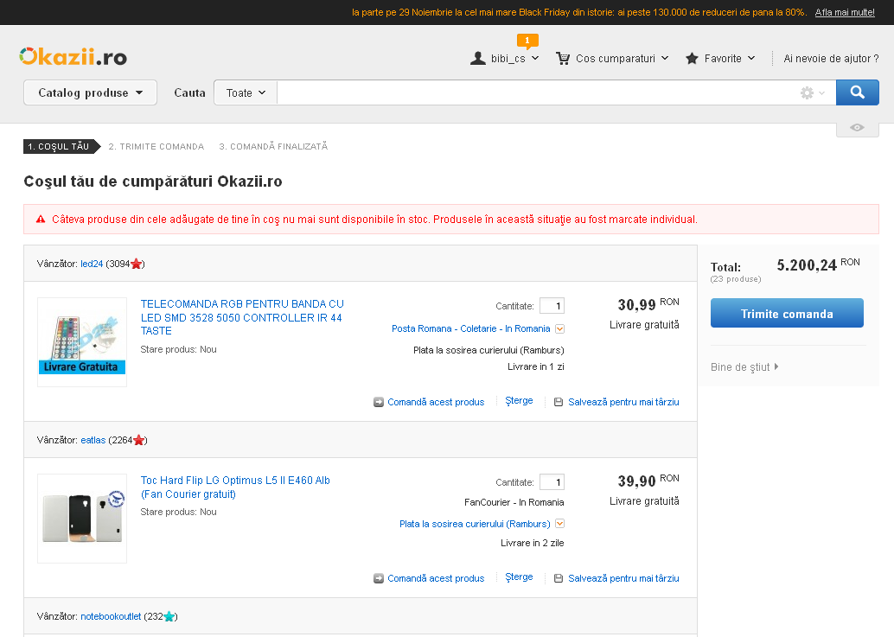894x637 pixels.
Task: Click the save disk icon for telecomanda product
Action: (x=559, y=402)
